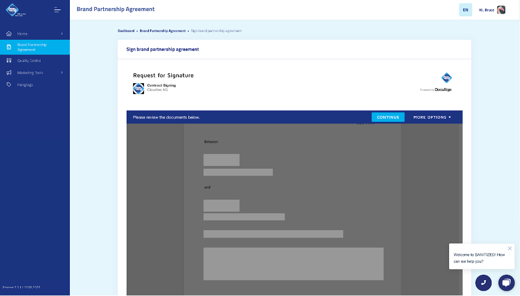Click the 'Contract Signing' sender name
This screenshot has height=296, width=520.
coord(162,85)
